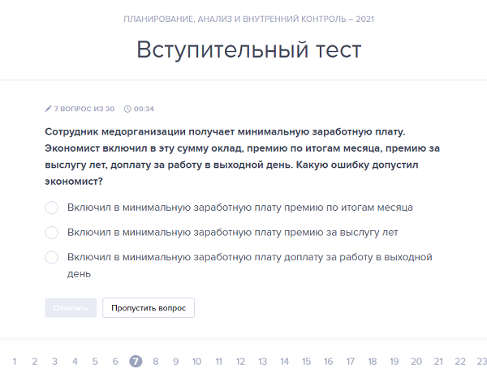
Task: Go to question 3
Action: 54,362
